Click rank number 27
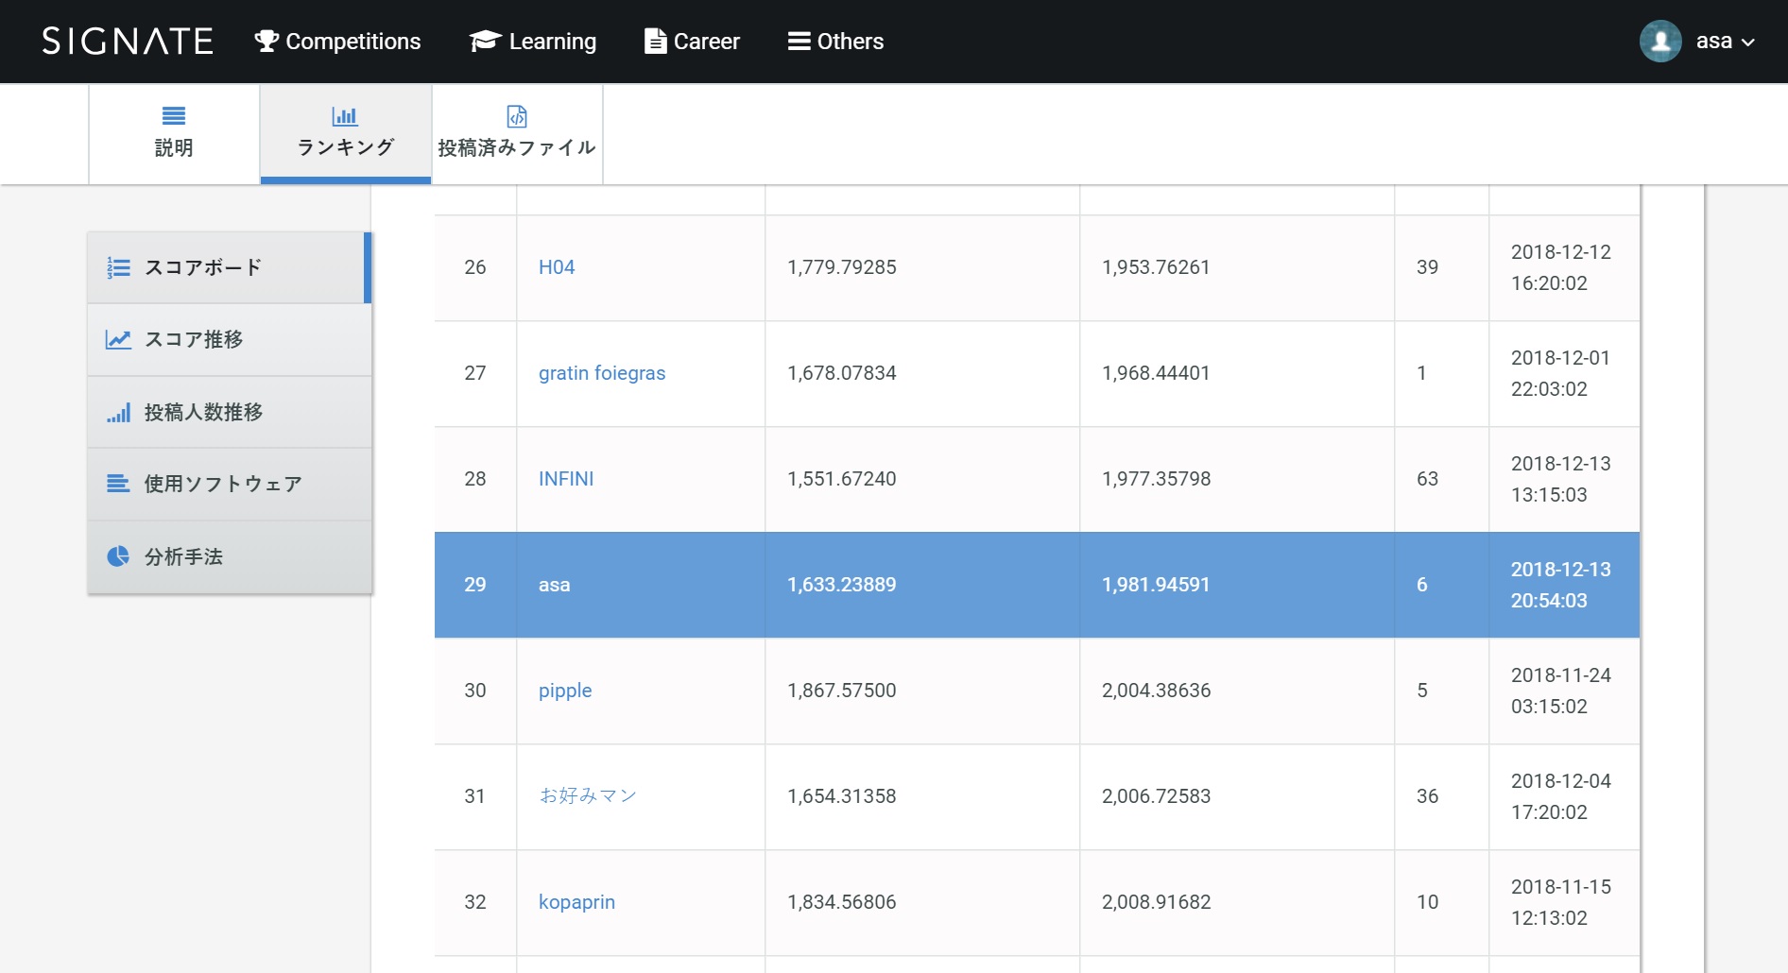The image size is (1788, 973). (475, 373)
